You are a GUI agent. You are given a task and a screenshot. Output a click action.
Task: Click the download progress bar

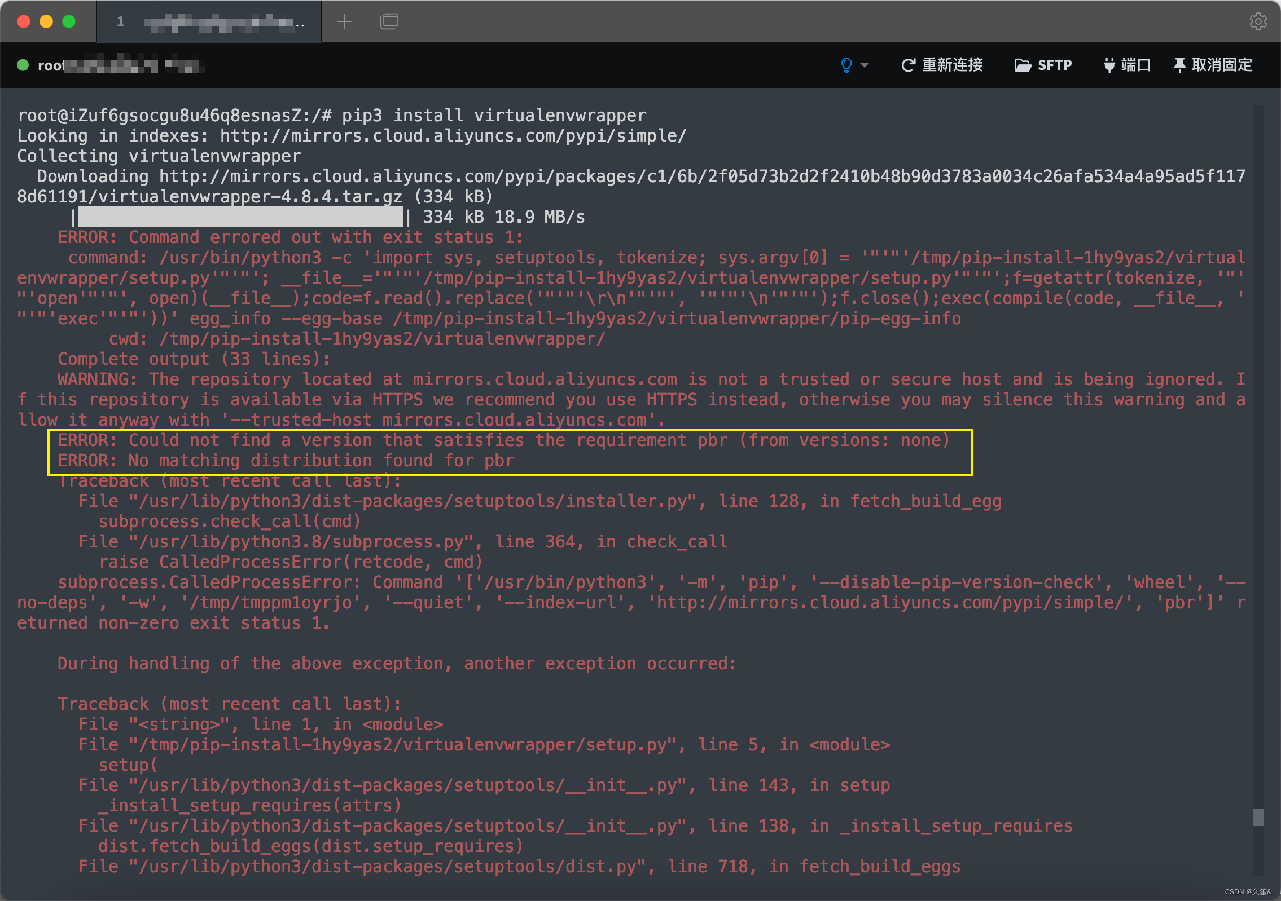[x=240, y=217]
